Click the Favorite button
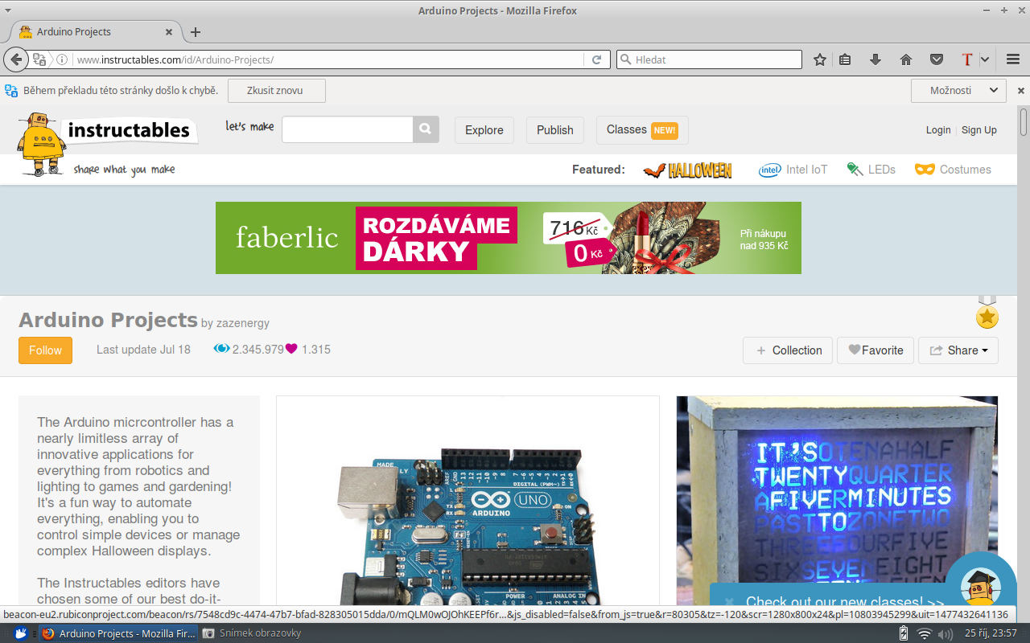1030x643 pixels. pyautogui.click(x=875, y=350)
